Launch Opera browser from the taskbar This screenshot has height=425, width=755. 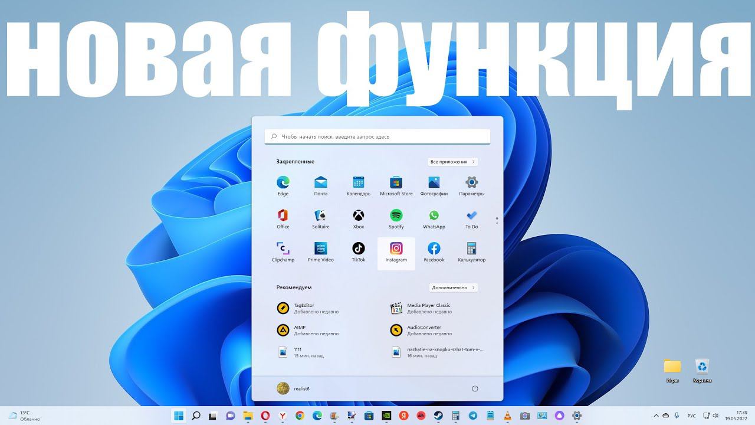click(x=265, y=416)
